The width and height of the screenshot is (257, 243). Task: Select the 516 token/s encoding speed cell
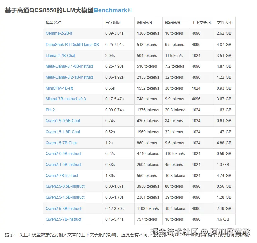148,66
